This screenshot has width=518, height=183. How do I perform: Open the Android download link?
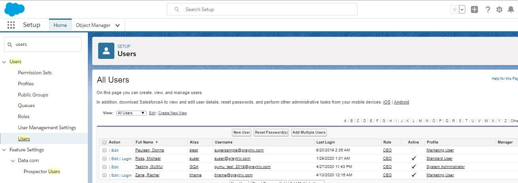click(401, 102)
